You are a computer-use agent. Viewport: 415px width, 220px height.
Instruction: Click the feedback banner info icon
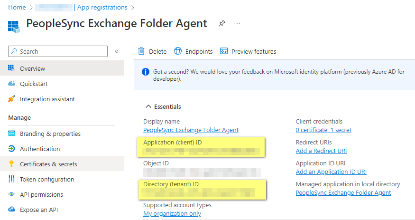tap(146, 72)
